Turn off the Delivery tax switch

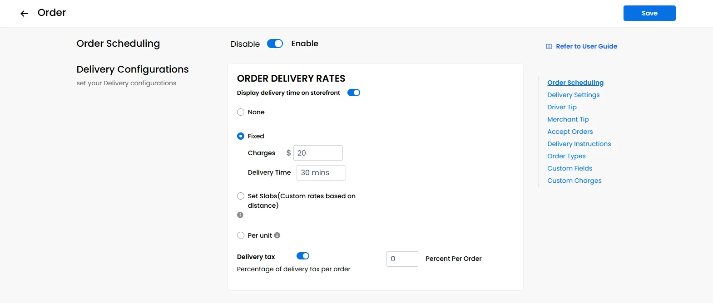[303, 256]
